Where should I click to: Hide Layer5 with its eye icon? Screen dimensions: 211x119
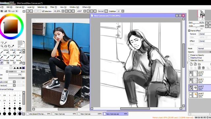(x=191, y=72)
